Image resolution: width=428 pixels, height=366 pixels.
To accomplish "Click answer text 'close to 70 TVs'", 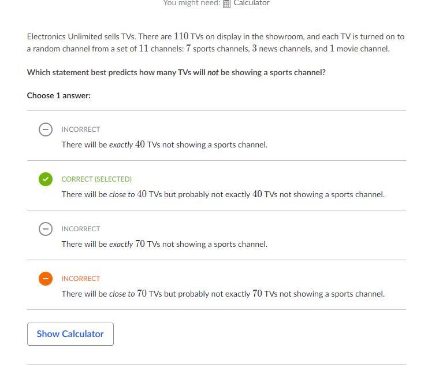I will [x=223, y=294].
